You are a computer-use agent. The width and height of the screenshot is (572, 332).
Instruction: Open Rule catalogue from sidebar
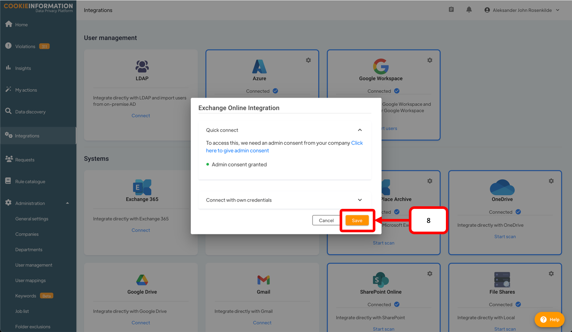point(30,182)
